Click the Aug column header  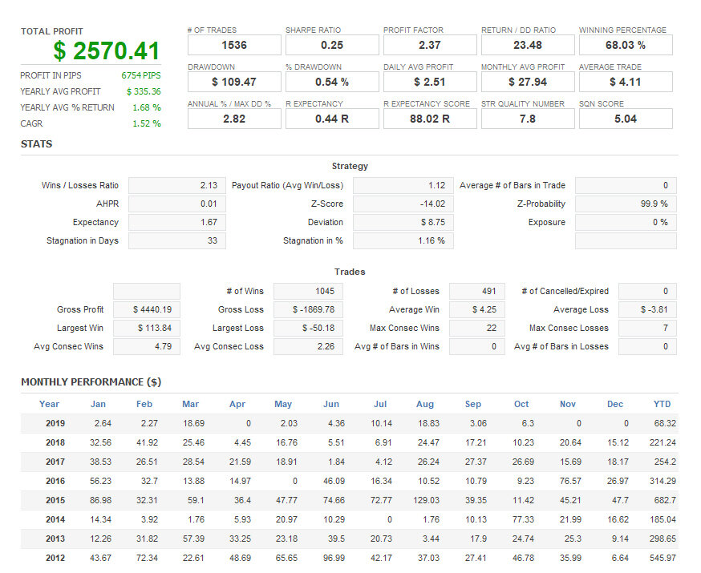point(425,404)
